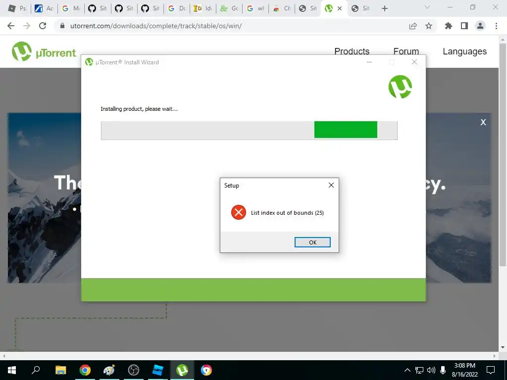This screenshot has height=380, width=507.
Task: Open the clock showing 3:08 PM
Action: 464,370
